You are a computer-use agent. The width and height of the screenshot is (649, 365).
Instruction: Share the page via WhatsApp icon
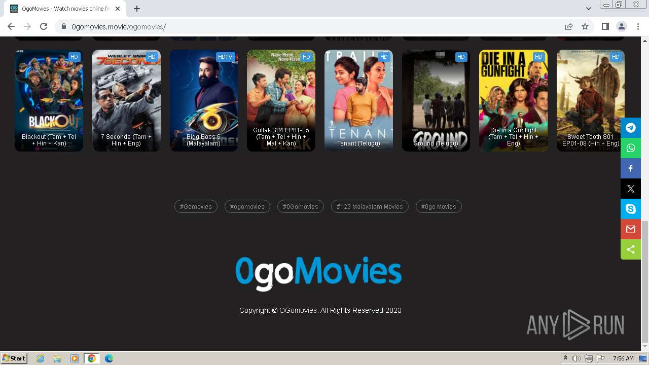631,148
